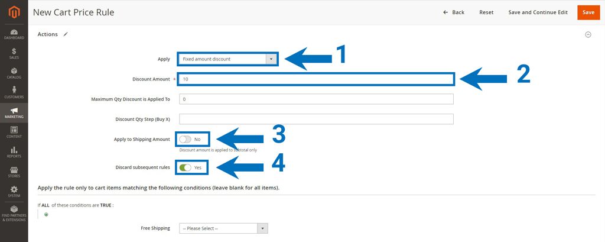The height and width of the screenshot is (242, 605).
Task: Open the Sales sidebar menu
Action: tap(14, 54)
